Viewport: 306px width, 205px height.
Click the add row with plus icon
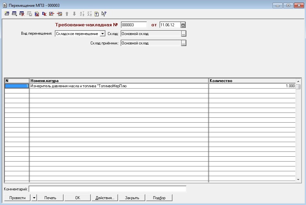[15, 14]
